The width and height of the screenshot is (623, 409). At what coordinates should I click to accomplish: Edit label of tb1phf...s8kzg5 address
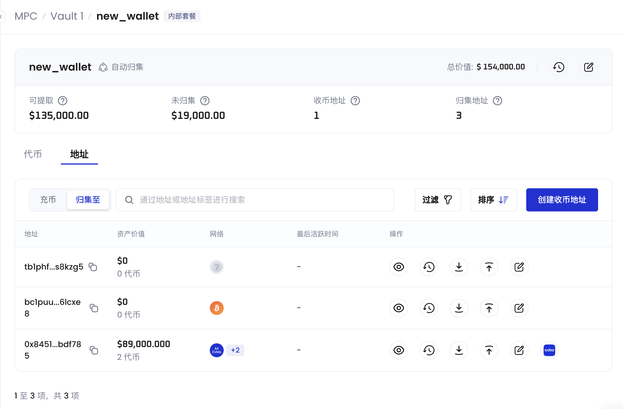[519, 267]
